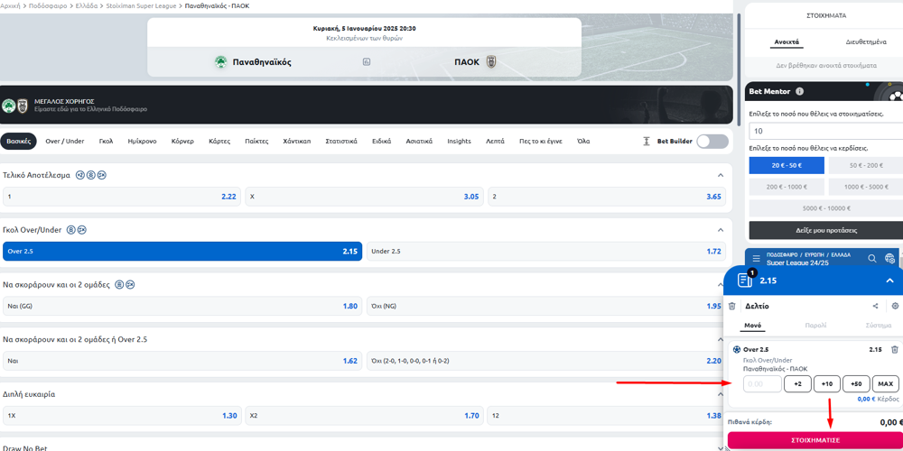The image size is (903, 451).
Task: Click the stake amount input field
Action: (762, 383)
